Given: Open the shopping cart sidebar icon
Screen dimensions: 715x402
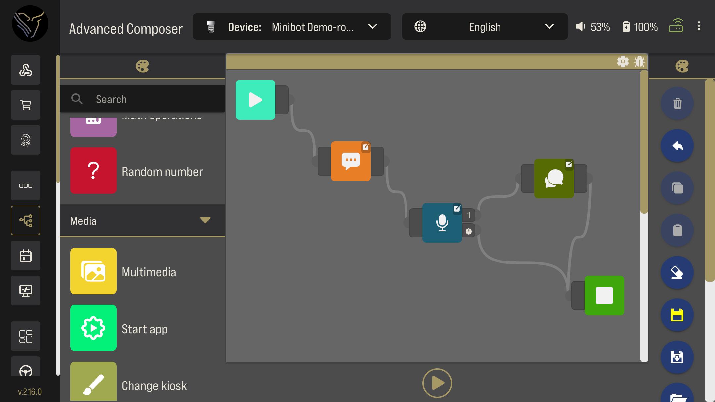Looking at the screenshot, I should click(x=25, y=105).
